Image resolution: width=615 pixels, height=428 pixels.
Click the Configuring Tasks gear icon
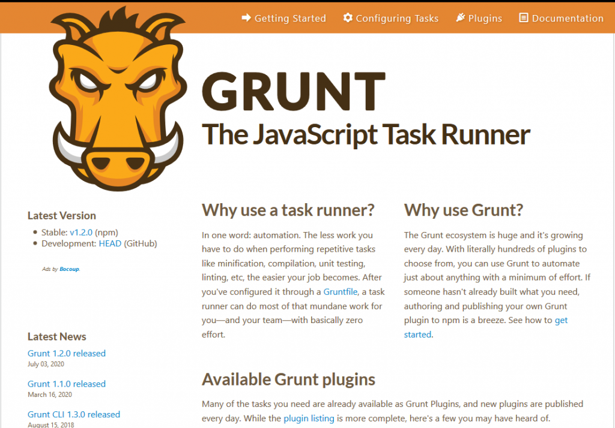tap(348, 17)
